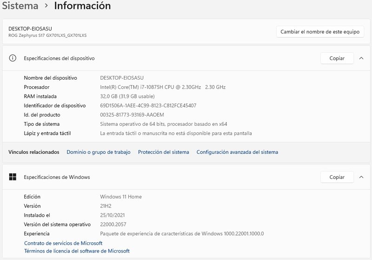Click the info icon beside Especificaciones del dispositivo
The height and width of the screenshot is (260, 372).
(13, 58)
